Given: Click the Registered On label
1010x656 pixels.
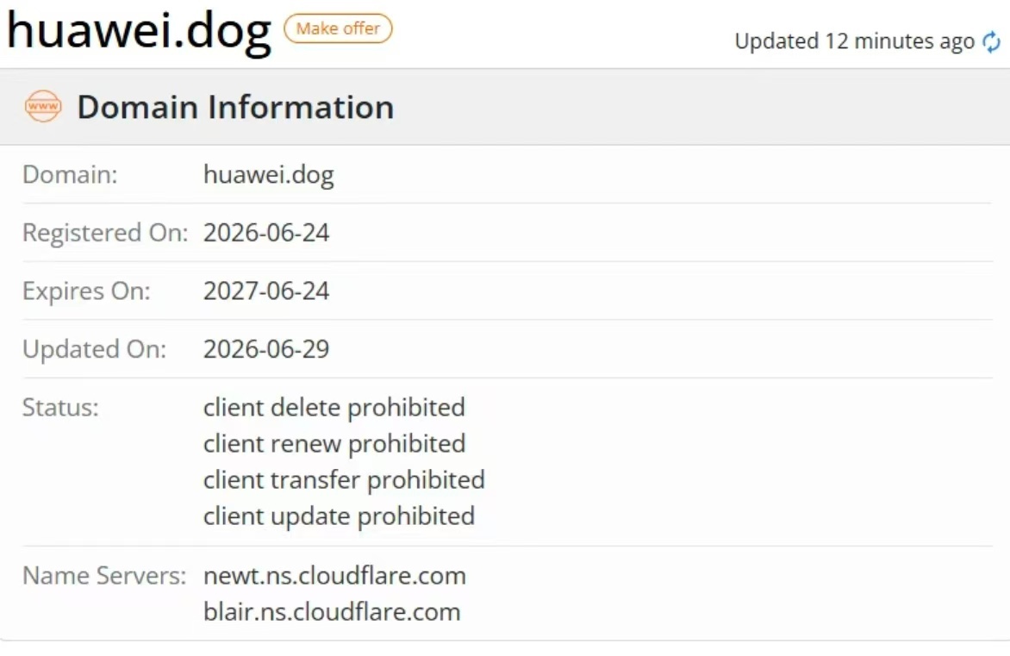Looking at the screenshot, I should (105, 234).
